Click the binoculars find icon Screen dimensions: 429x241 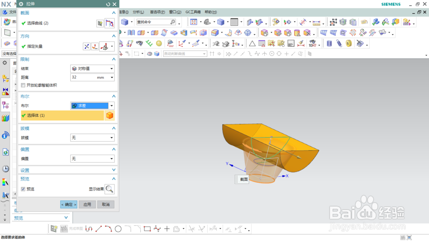pos(139,43)
